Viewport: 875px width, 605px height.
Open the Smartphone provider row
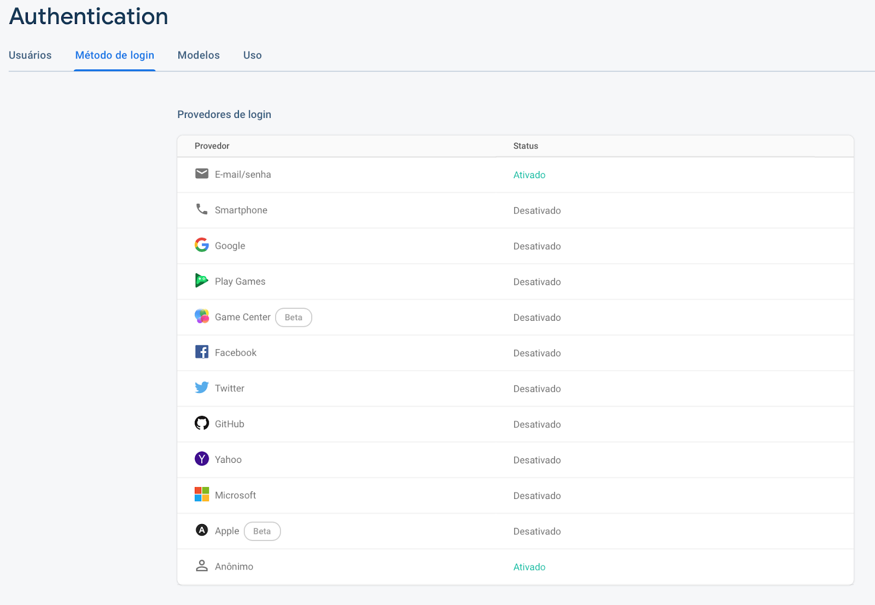tap(515, 210)
